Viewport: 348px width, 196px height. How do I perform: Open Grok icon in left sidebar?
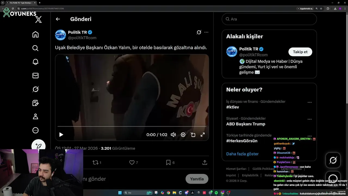pos(35,89)
